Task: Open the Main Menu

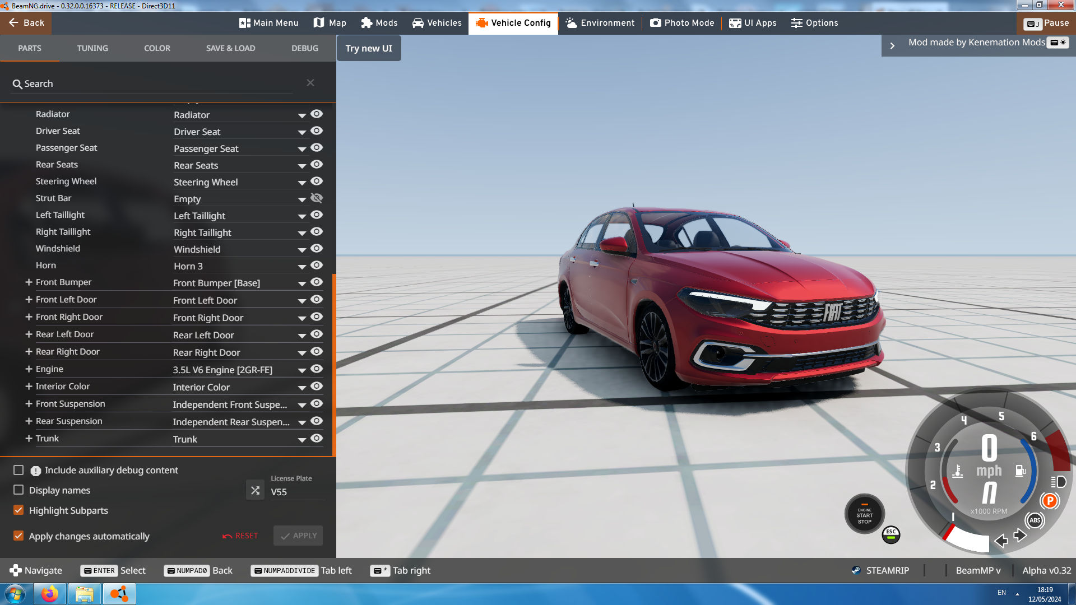Action: click(x=269, y=23)
